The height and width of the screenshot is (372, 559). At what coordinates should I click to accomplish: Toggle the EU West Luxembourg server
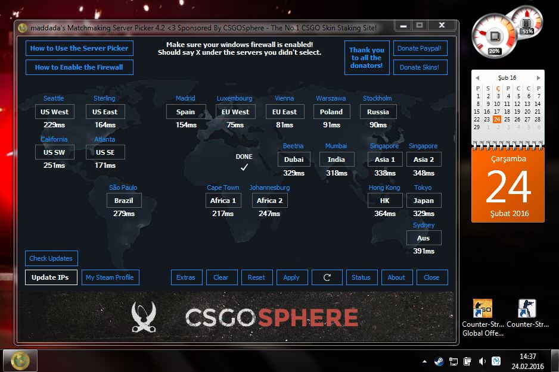235,111
